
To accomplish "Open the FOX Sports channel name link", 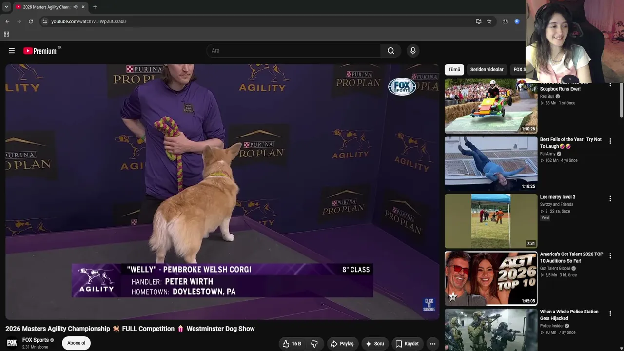I will click(36, 340).
